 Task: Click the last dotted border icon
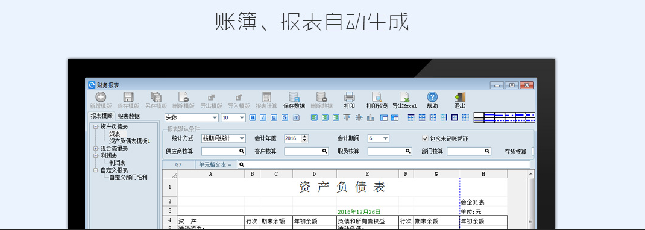[465, 117]
